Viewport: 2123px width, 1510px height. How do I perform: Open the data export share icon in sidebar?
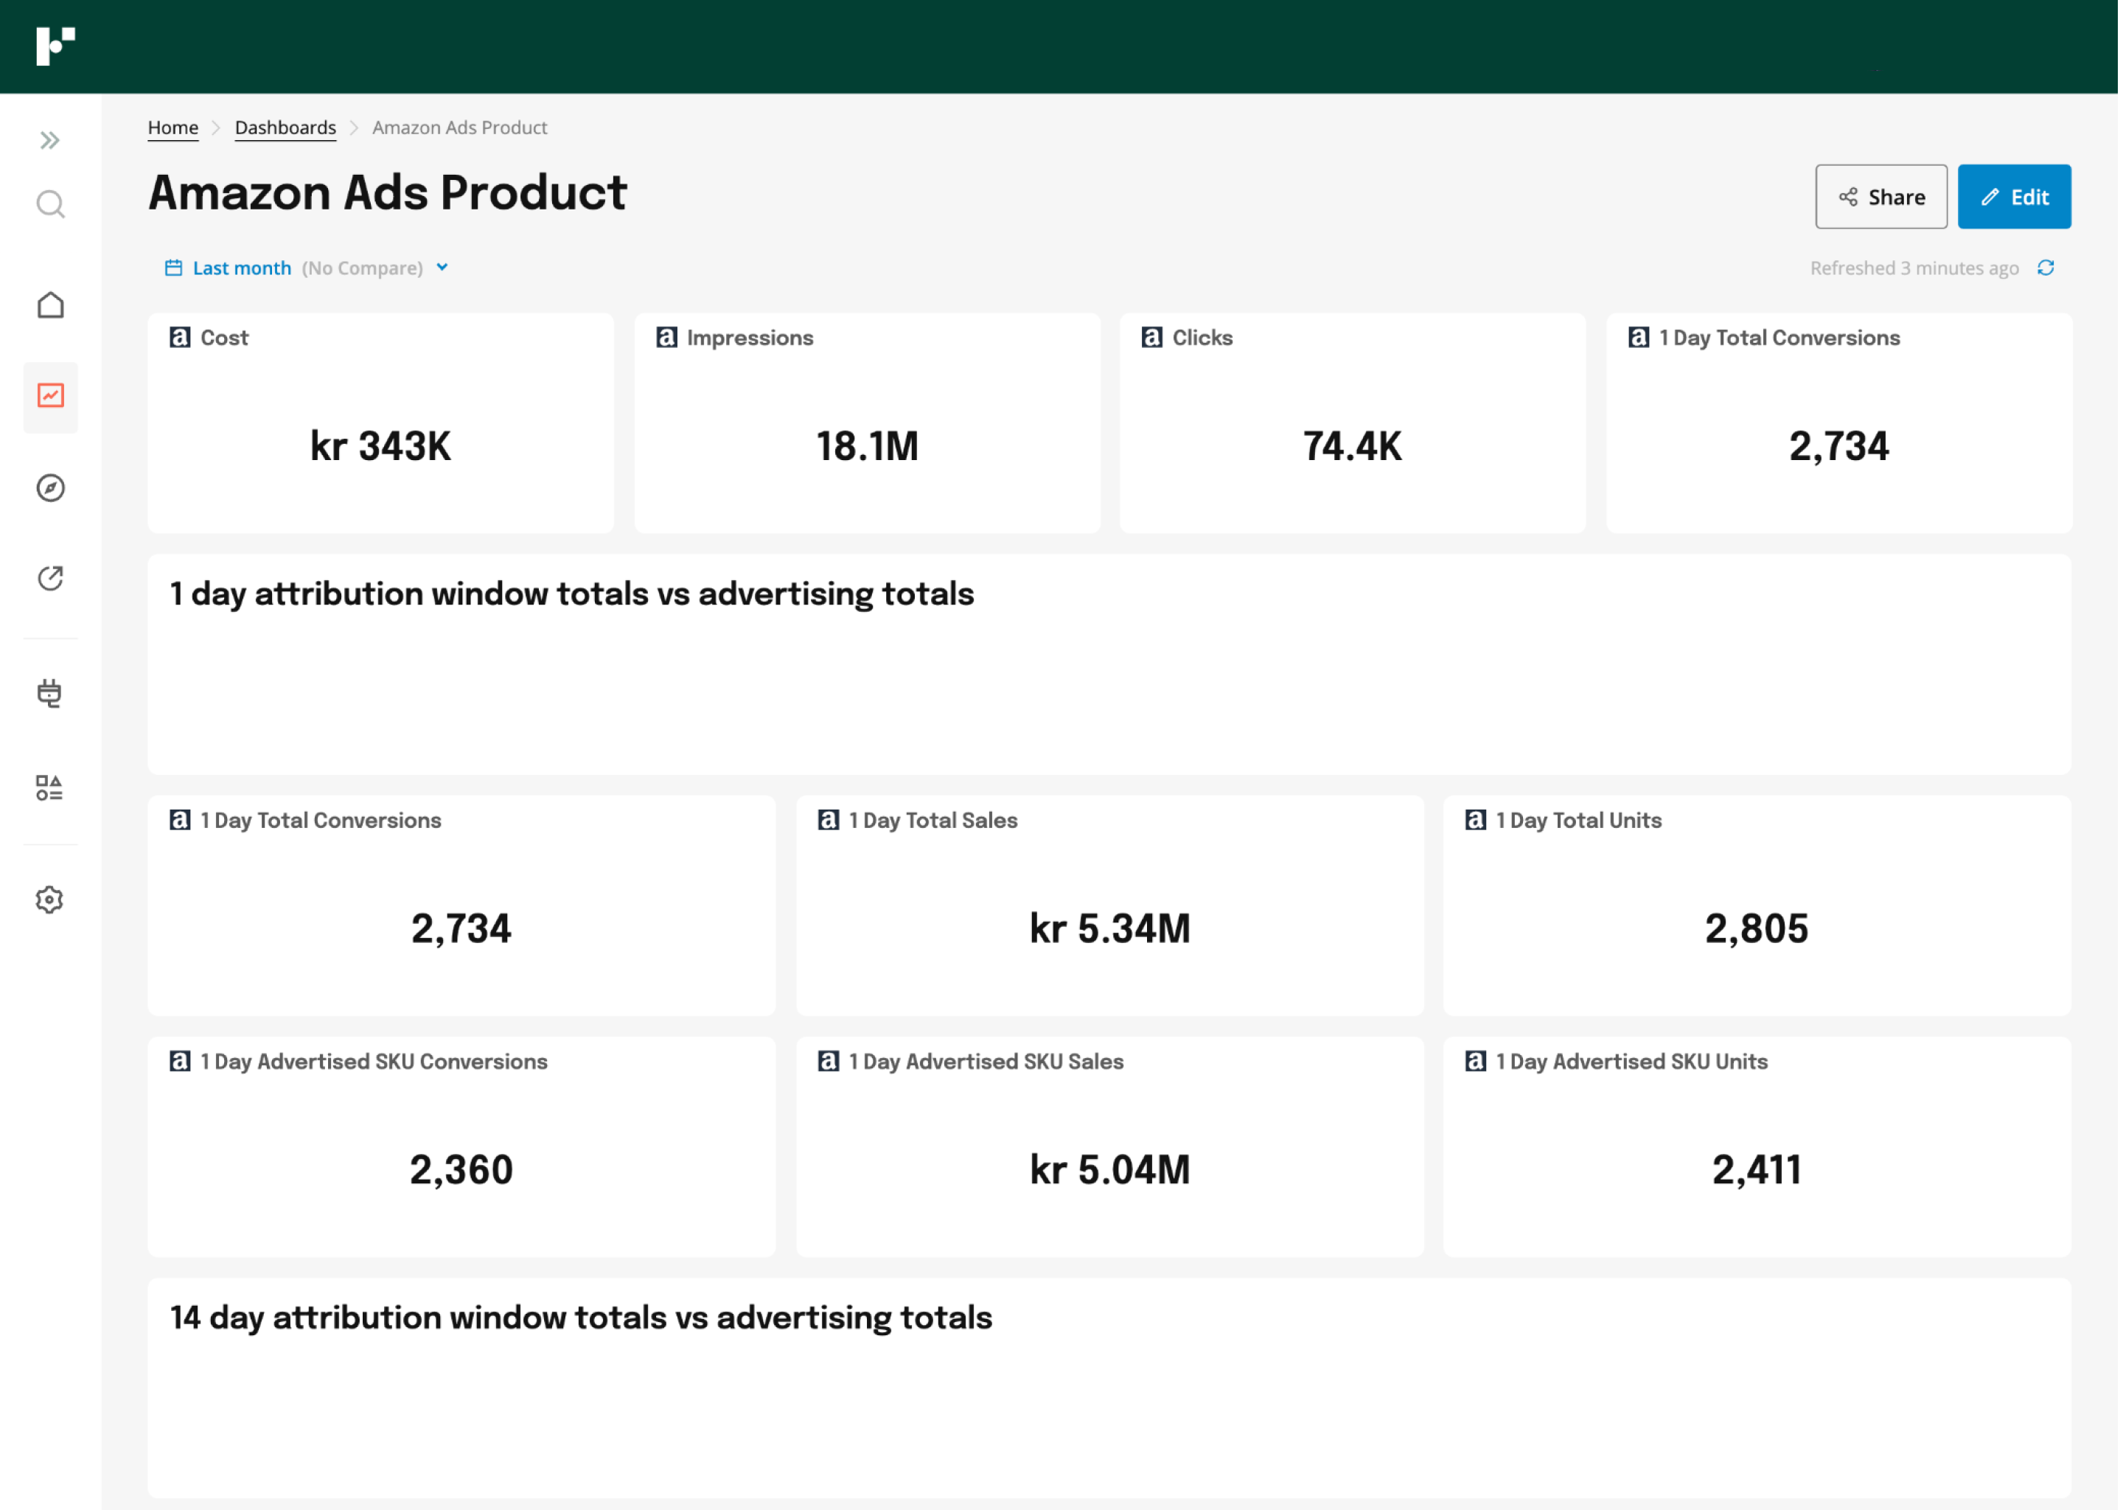[50, 578]
